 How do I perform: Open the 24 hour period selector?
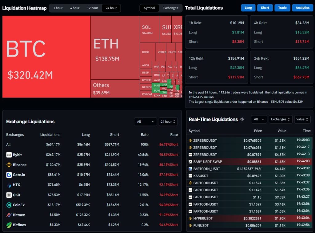[x=168, y=122]
